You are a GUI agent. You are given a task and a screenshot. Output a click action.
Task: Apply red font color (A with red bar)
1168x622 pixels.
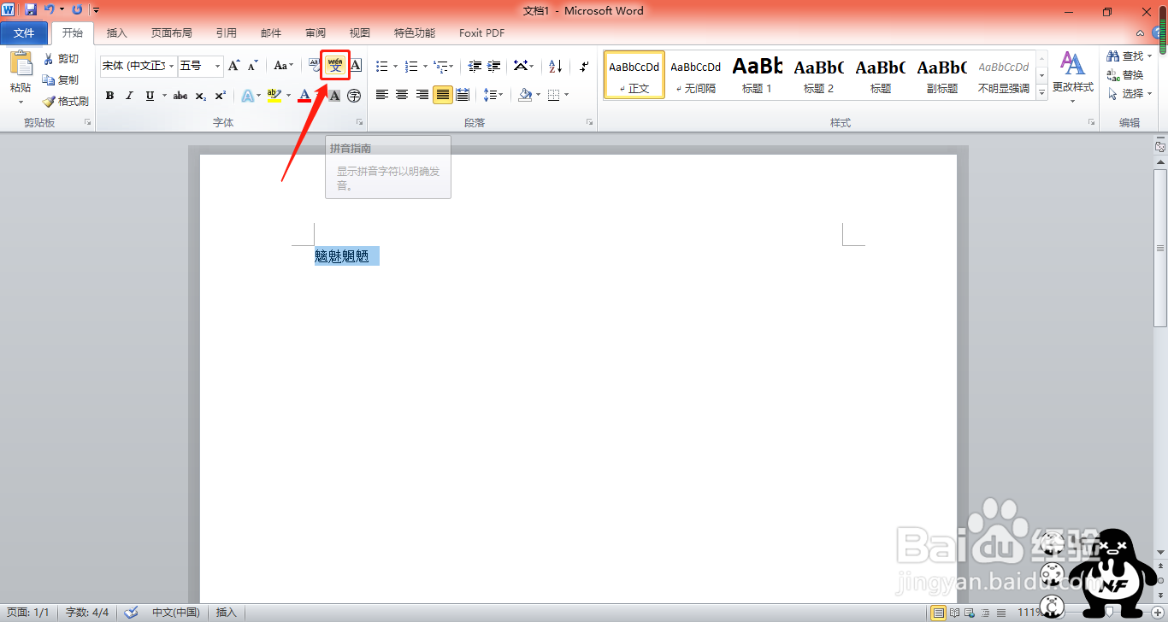pos(304,96)
